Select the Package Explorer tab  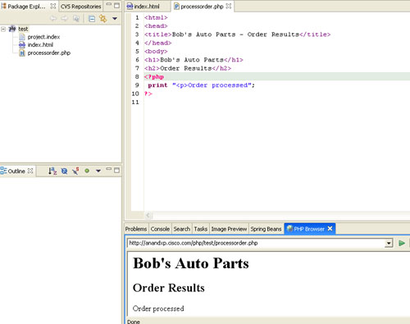click(26, 7)
